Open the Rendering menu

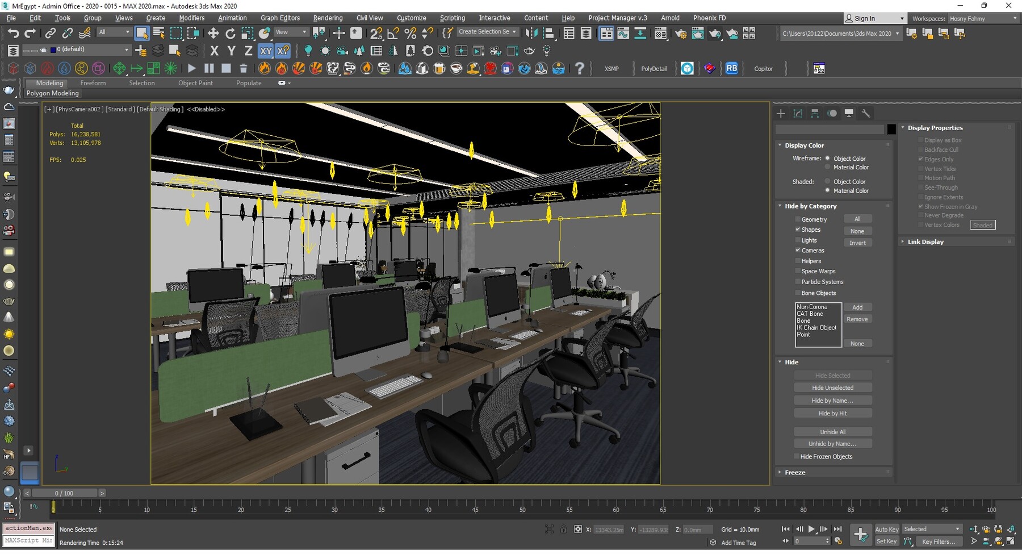pos(328,18)
